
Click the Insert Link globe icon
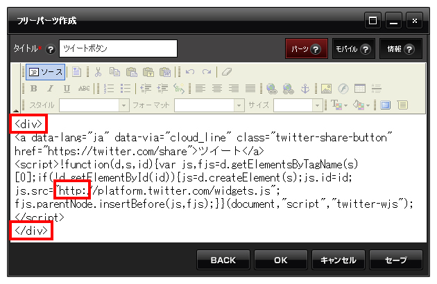point(271,89)
